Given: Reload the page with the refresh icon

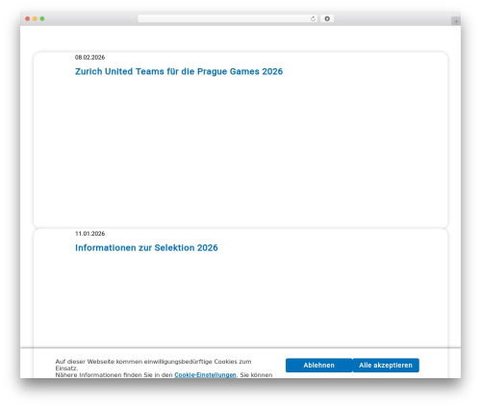Looking at the screenshot, I should click(x=313, y=18).
